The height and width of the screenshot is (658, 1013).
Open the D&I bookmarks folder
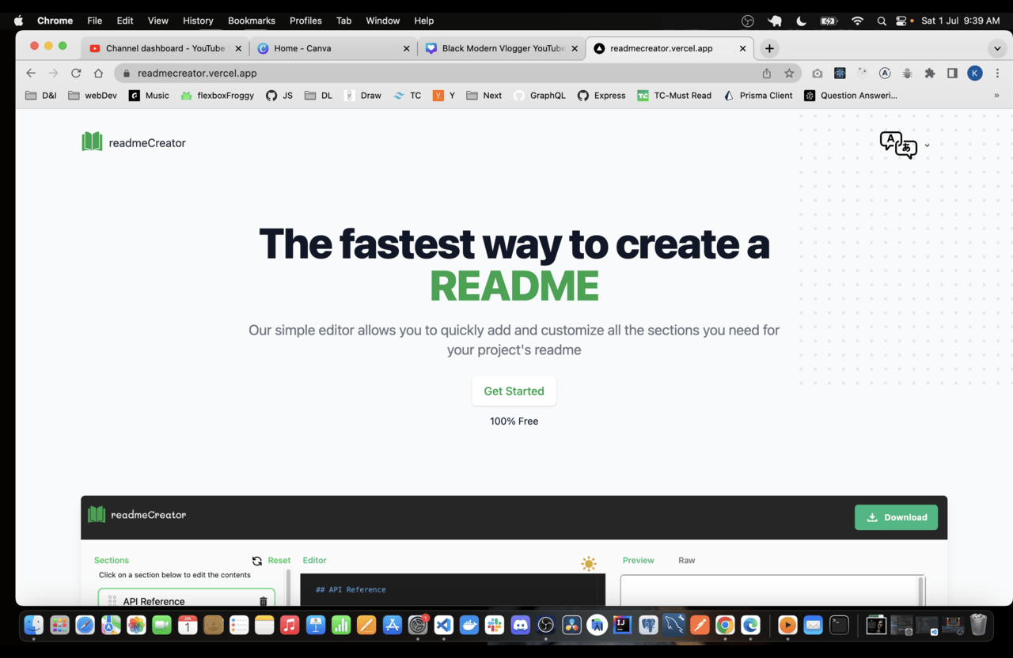tap(41, 96)
